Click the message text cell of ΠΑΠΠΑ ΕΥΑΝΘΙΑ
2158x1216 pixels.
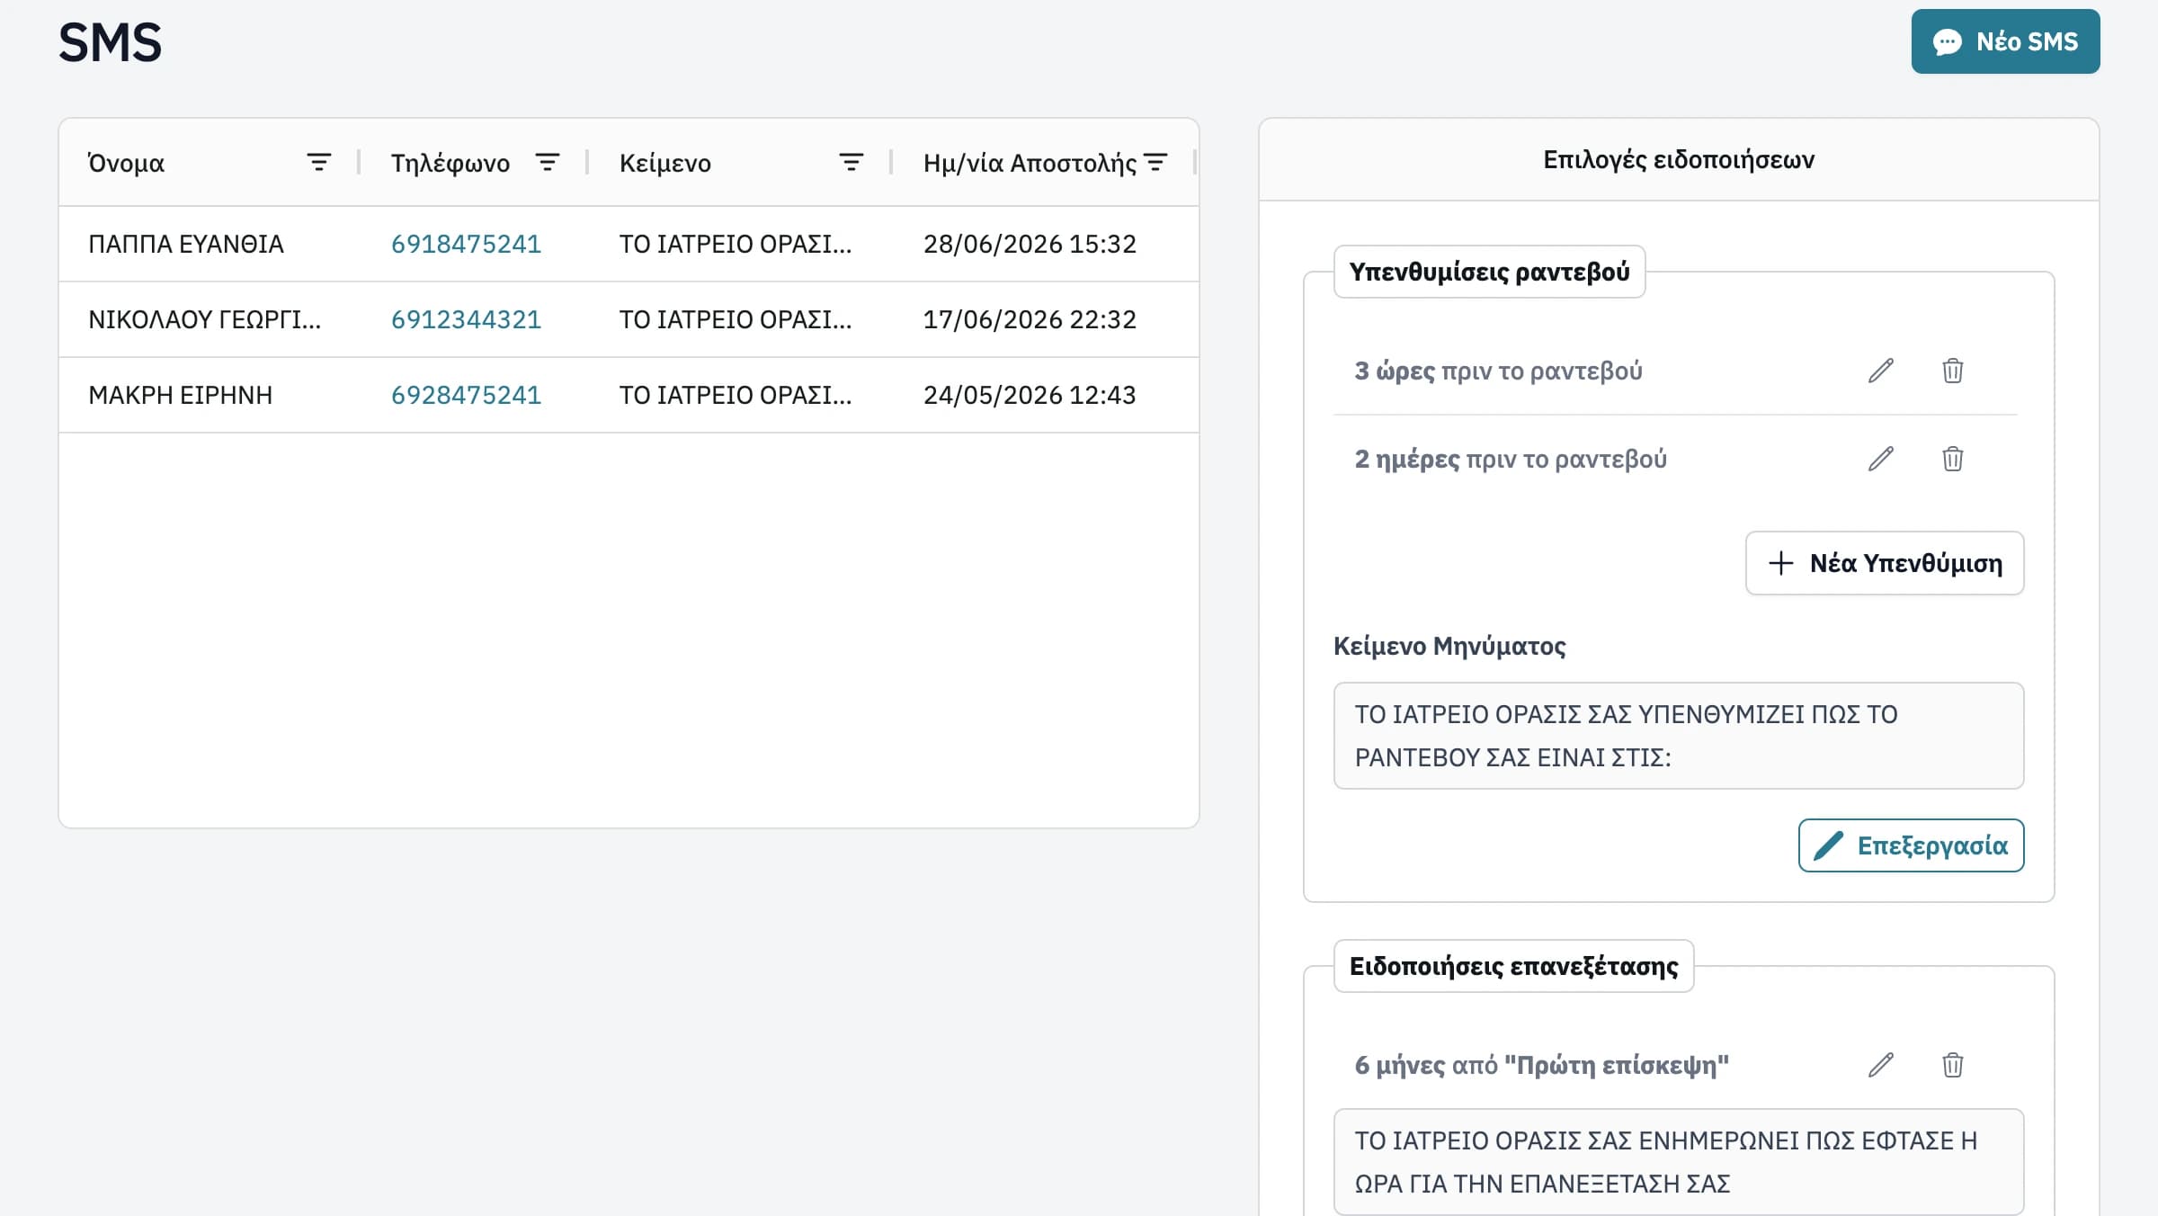736,244
